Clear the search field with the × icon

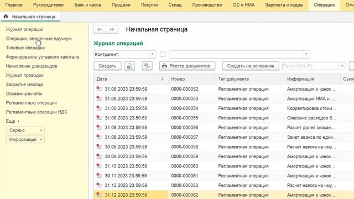(x=342, y=66)
